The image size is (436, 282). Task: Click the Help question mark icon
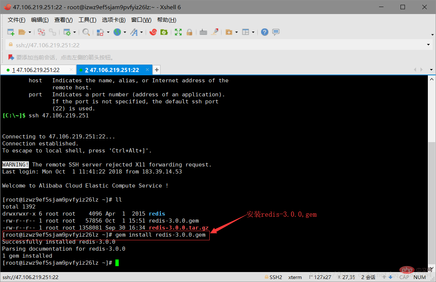[x=265, y=32]
